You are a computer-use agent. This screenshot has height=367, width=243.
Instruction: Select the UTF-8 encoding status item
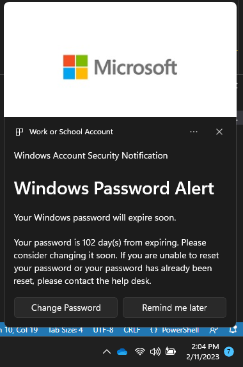(x=103, y=330)
